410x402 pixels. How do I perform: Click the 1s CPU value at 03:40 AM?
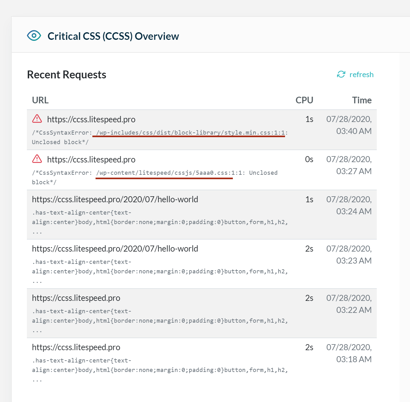309,119
